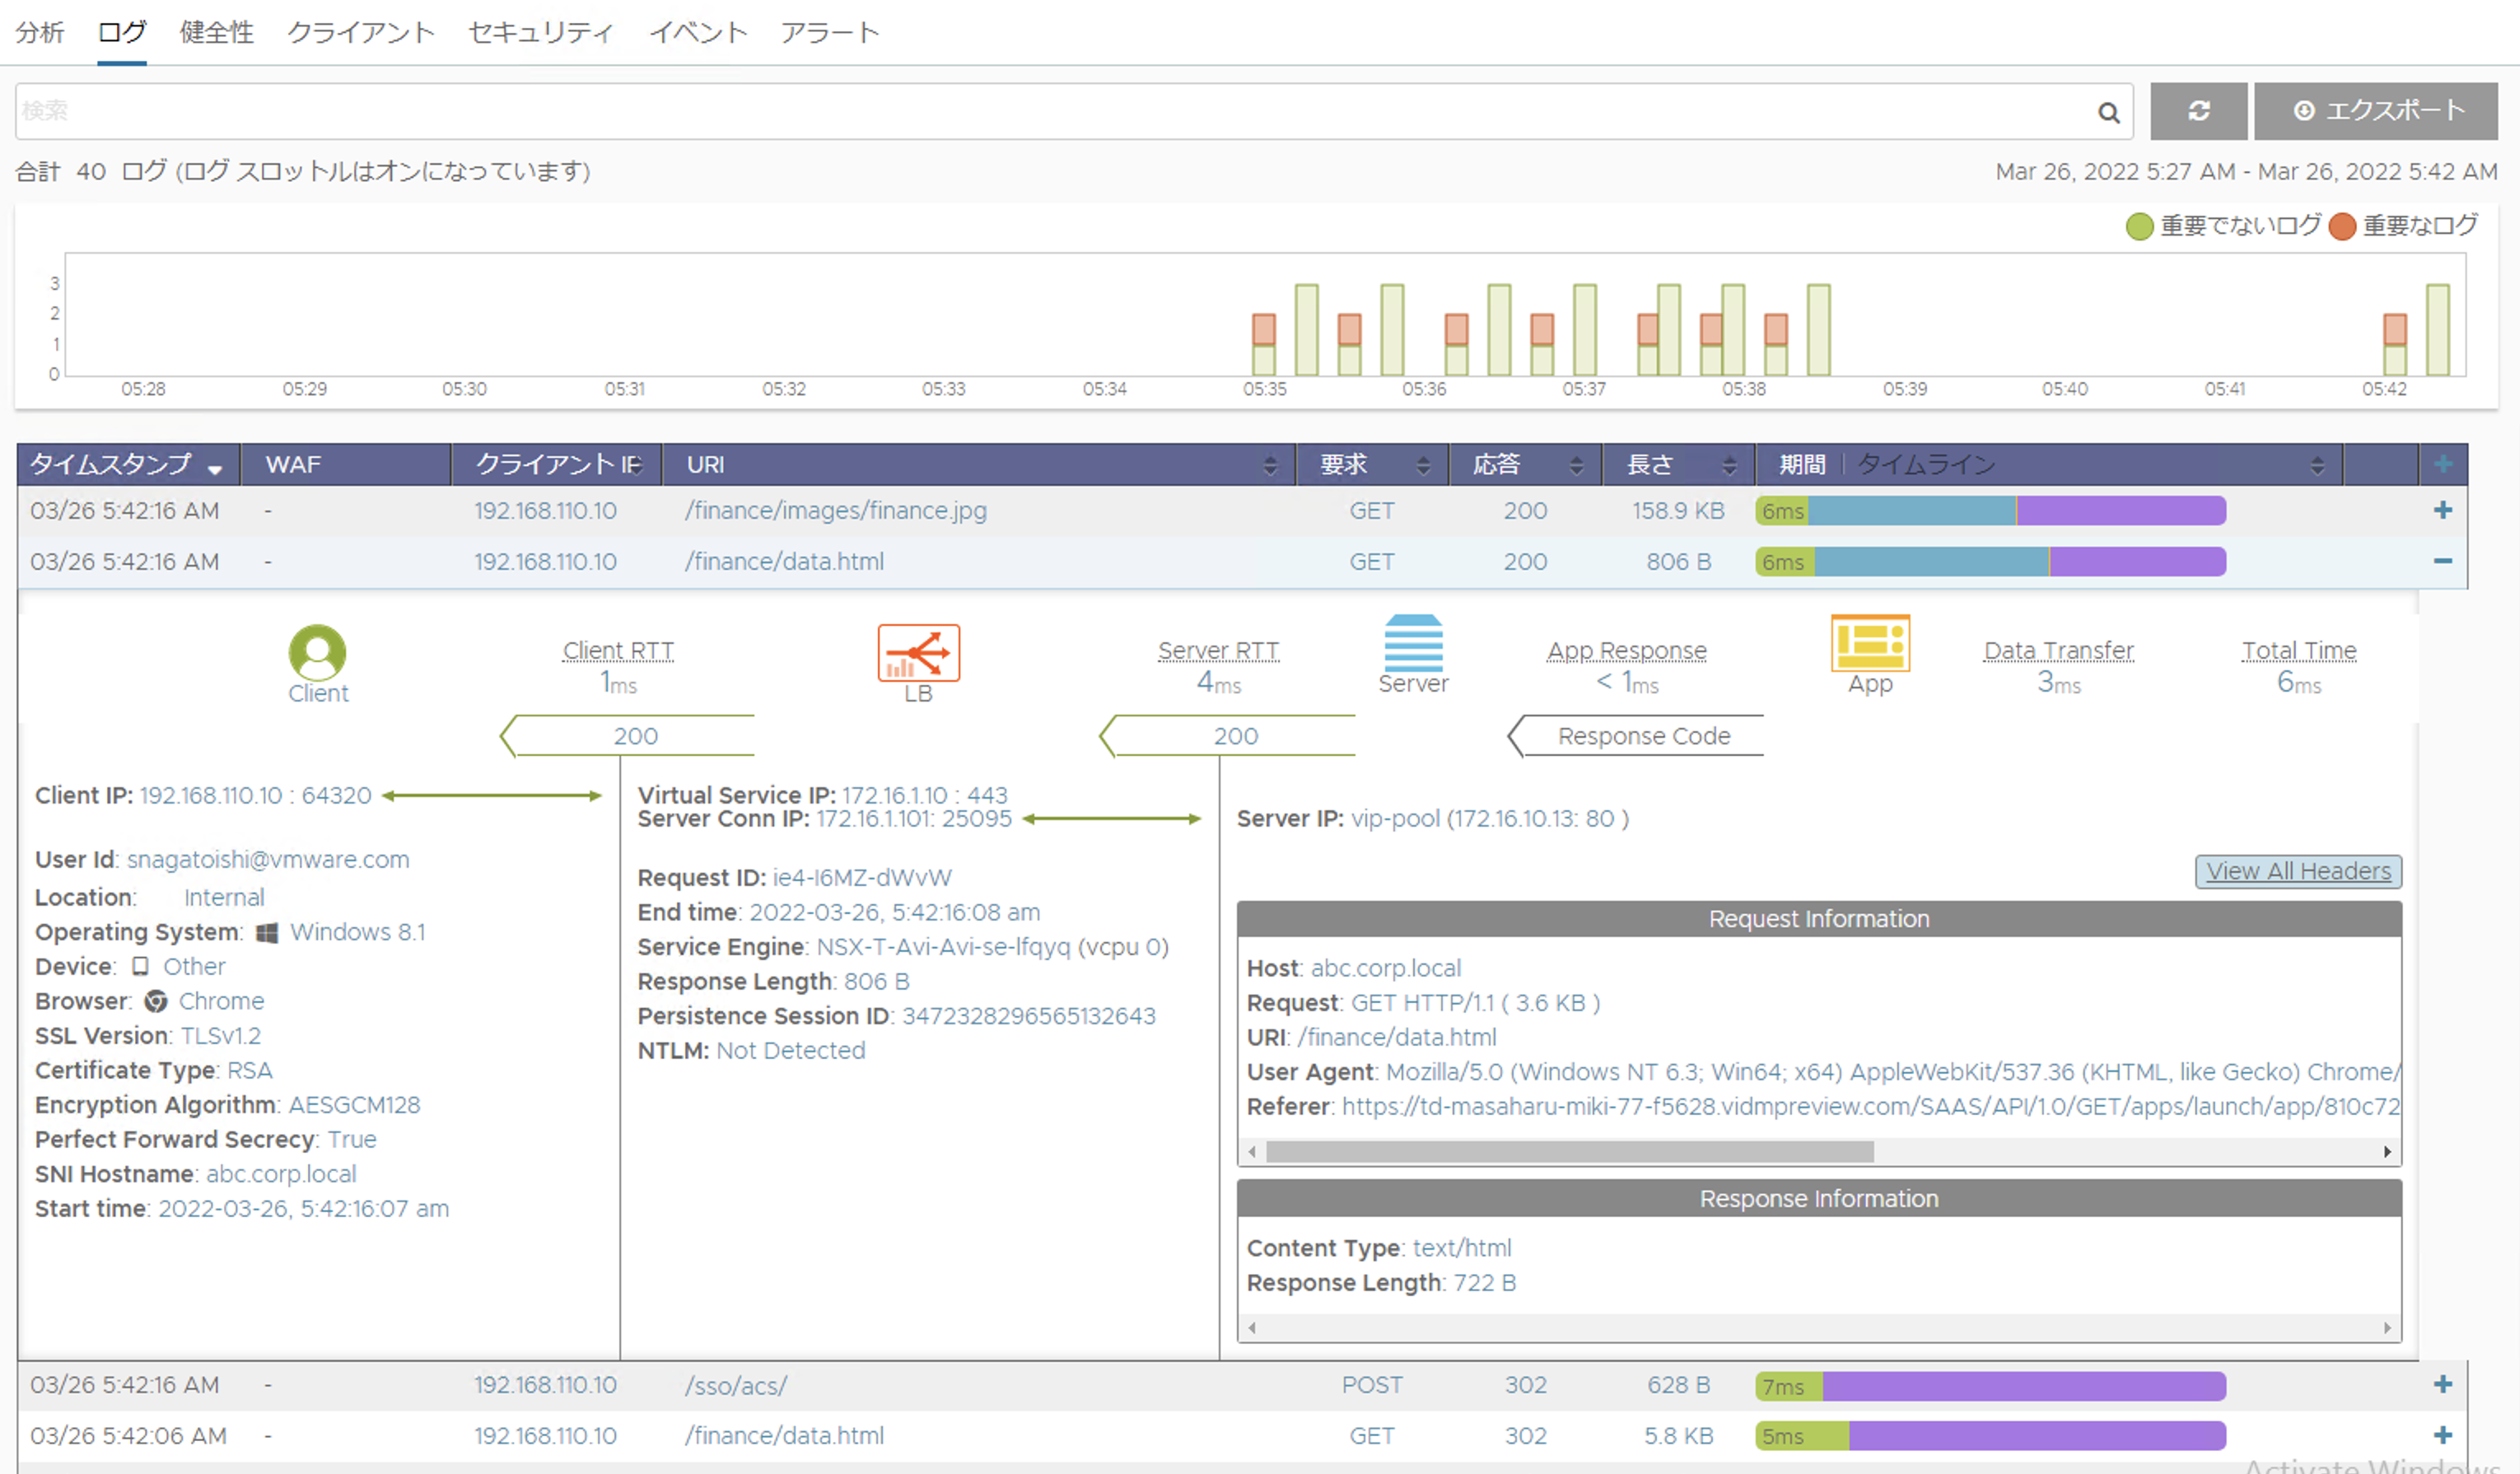
Task: Switch to the 健全性 tab
Action: pos(216,32)
